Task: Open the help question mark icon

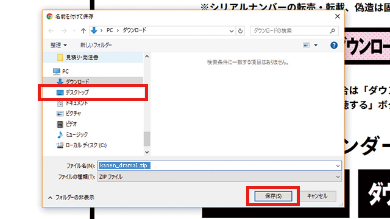Action: tap(334, 45)
